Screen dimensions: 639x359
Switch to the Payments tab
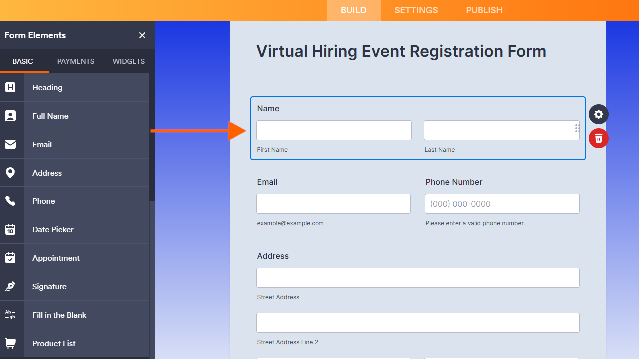coord(76,61)
